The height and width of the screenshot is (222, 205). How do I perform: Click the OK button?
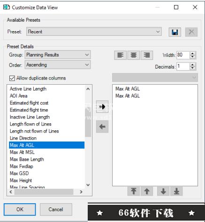(x=20, y=209)
